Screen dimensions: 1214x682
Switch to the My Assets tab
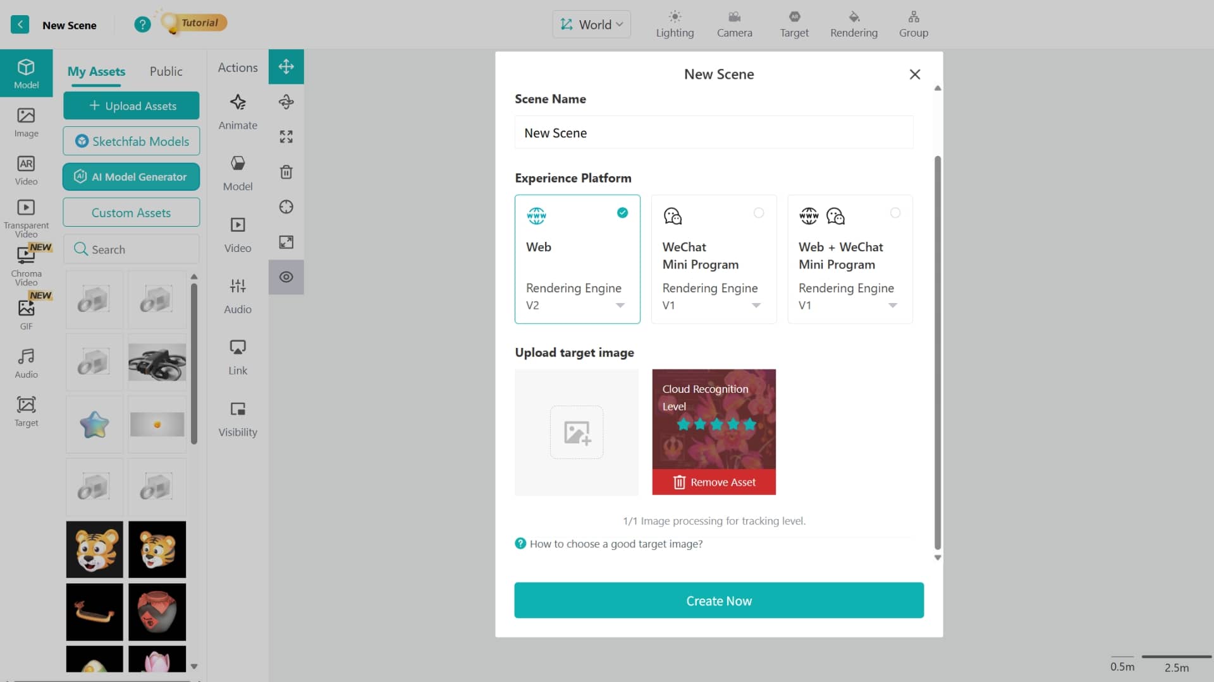point(96,71)
